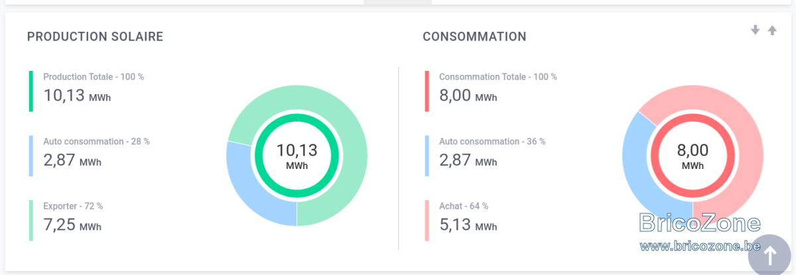This screenshot has height=275, width=796.
Task: Select the Production Totale 10,13 MWh legend entry
Action: click(93, 88)
